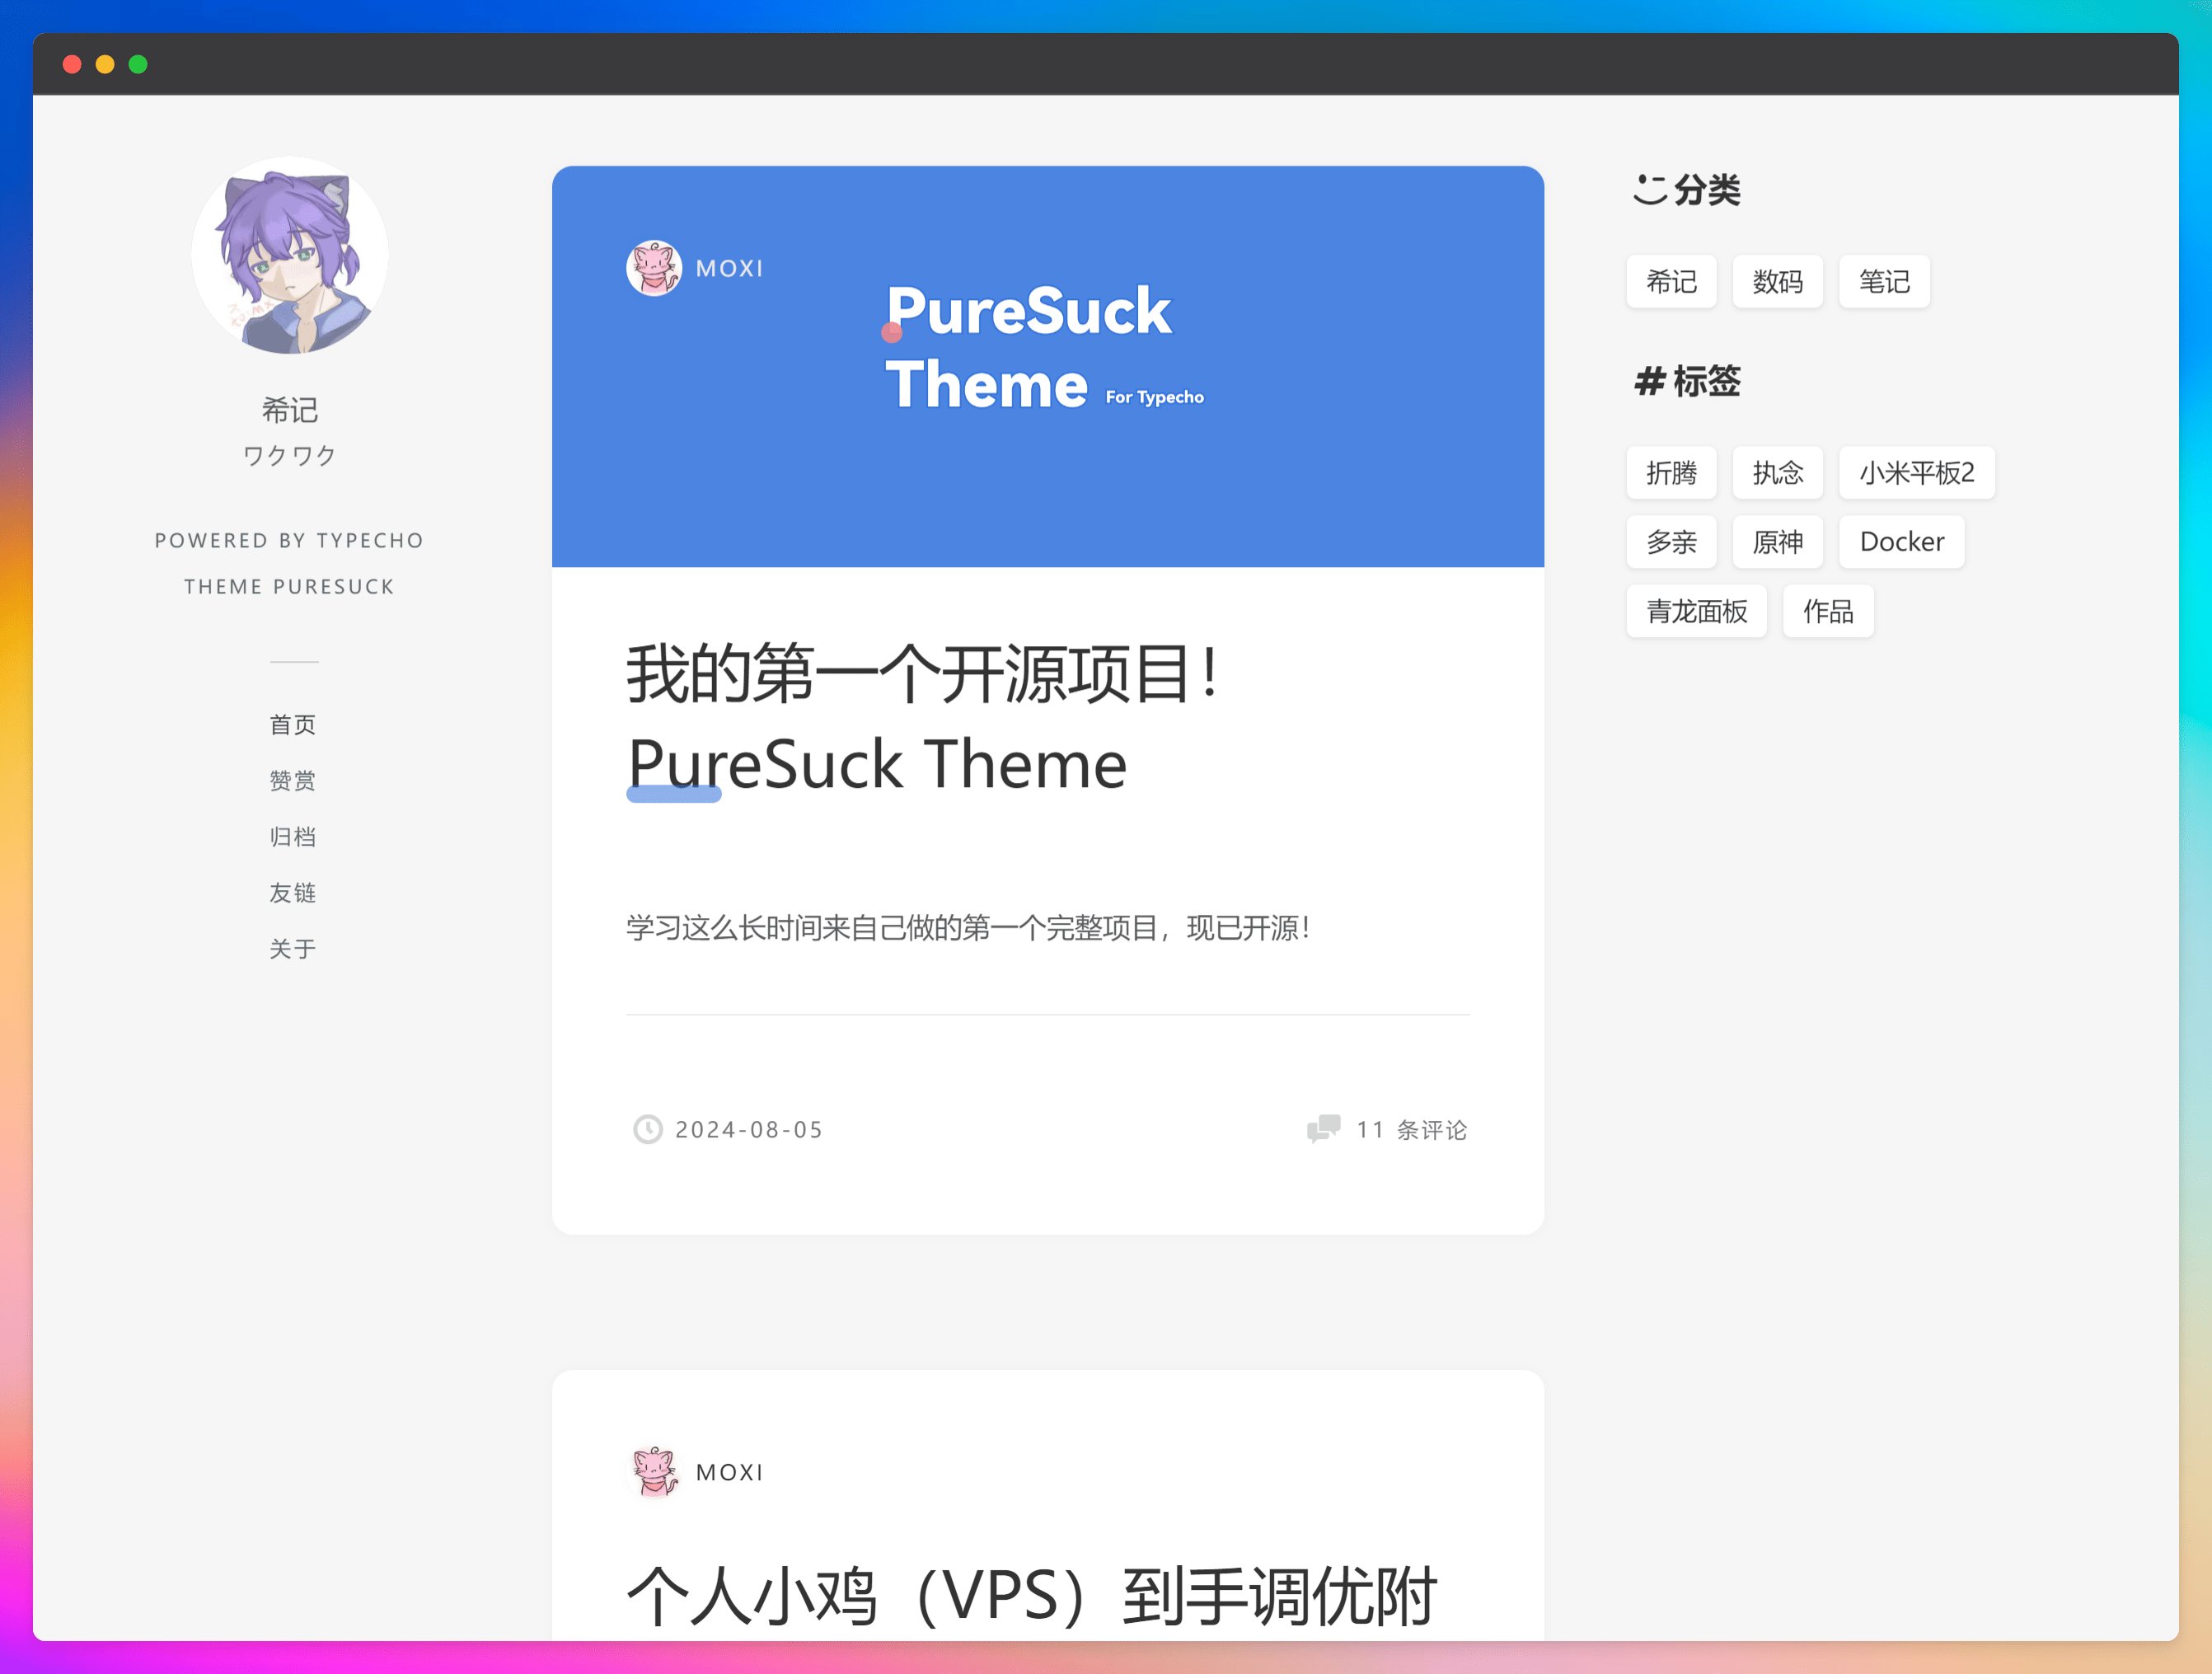
Task: Select the 数码 category chip
Action: point(1777,281)
